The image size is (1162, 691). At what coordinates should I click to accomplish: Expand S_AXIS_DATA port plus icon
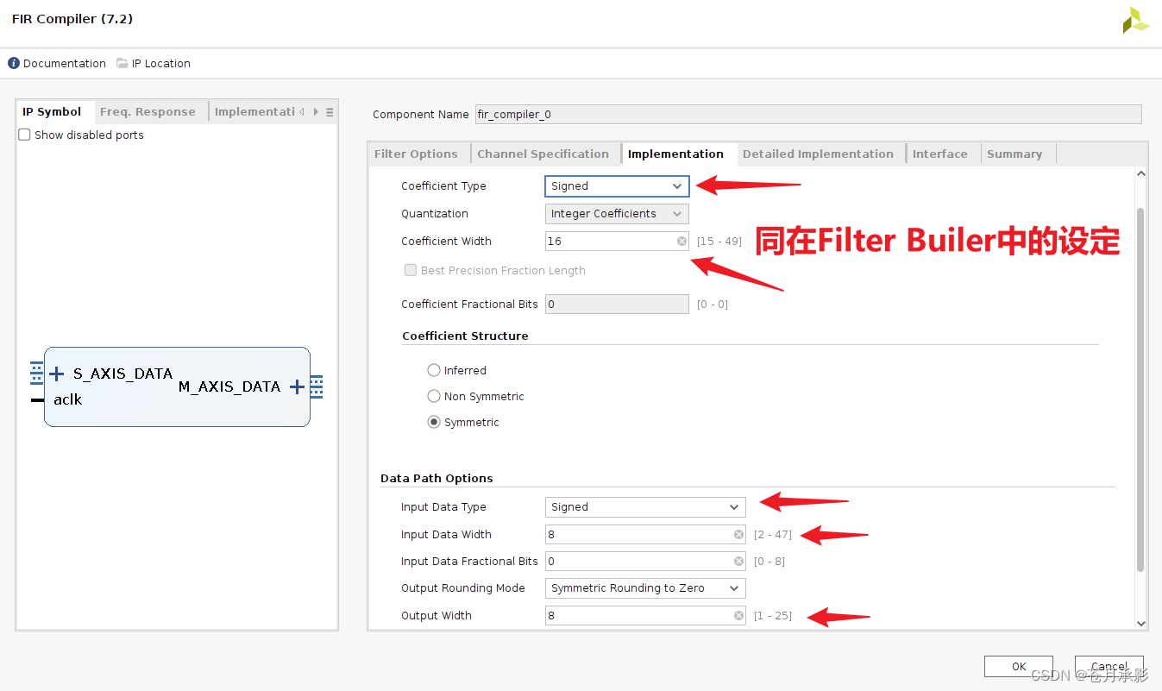[x=57, y=374]
